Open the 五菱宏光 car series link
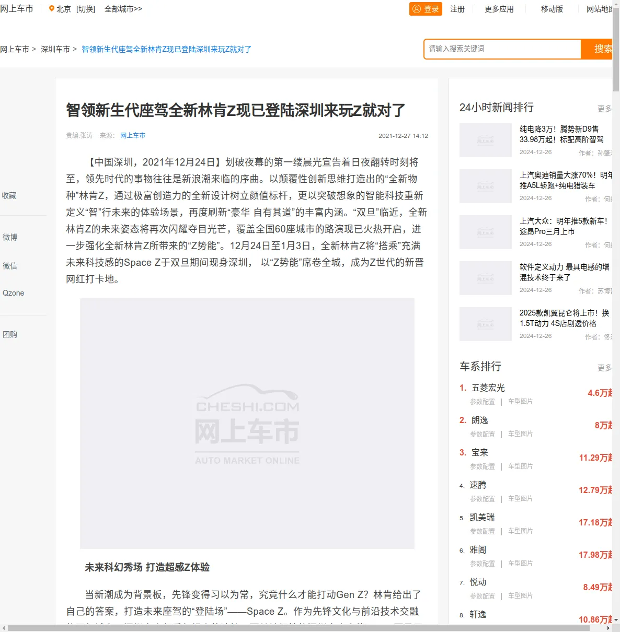The height and width of the screenshot is (632, 620). [x=488, y=388]
